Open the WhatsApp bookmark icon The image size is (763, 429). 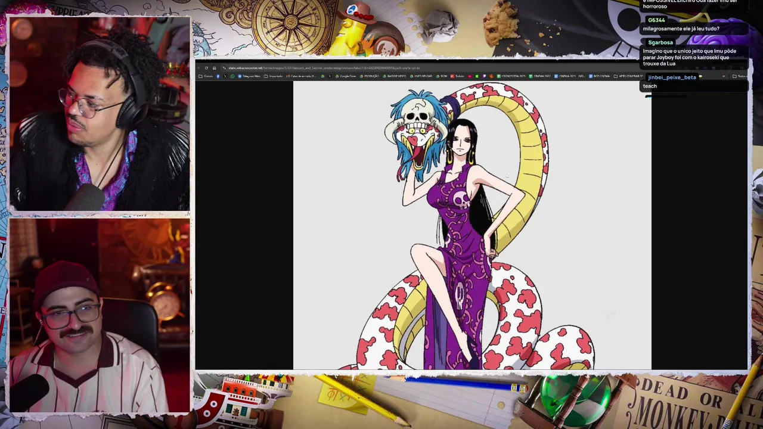pos(232,76)
